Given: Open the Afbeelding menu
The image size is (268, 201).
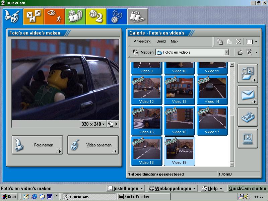Looking at the screenshot, I should (142, 42).
